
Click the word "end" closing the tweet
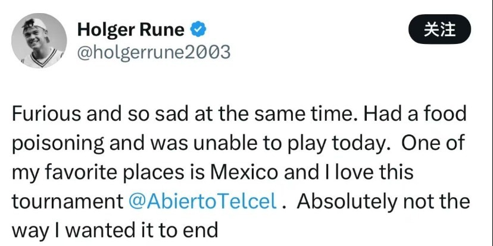click(205, 229)
